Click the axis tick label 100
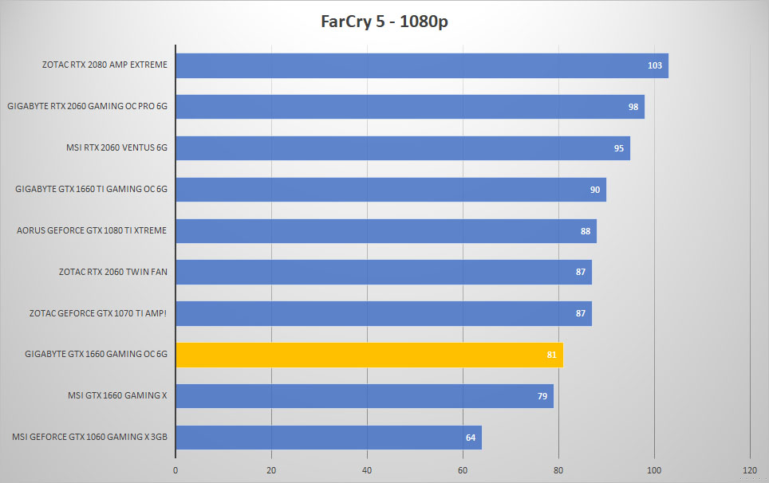The height and width of the screenshot is (483, 769). 654,470
